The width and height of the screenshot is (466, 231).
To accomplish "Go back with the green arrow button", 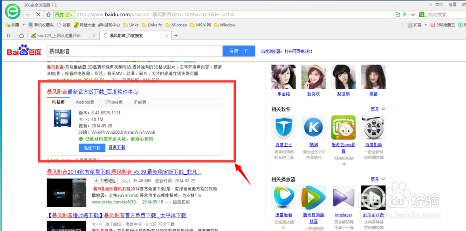I will pyautogui.click(x=28, y=14).
